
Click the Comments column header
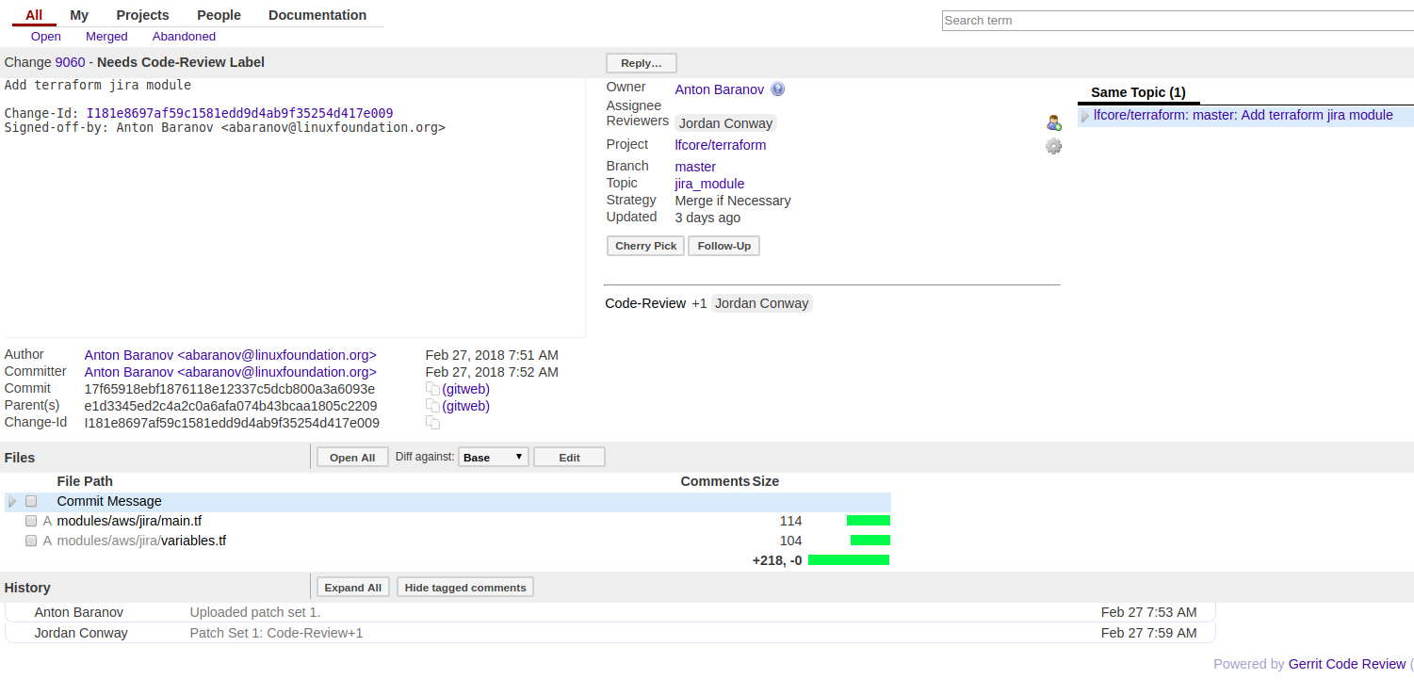click(x=715, y=481)
